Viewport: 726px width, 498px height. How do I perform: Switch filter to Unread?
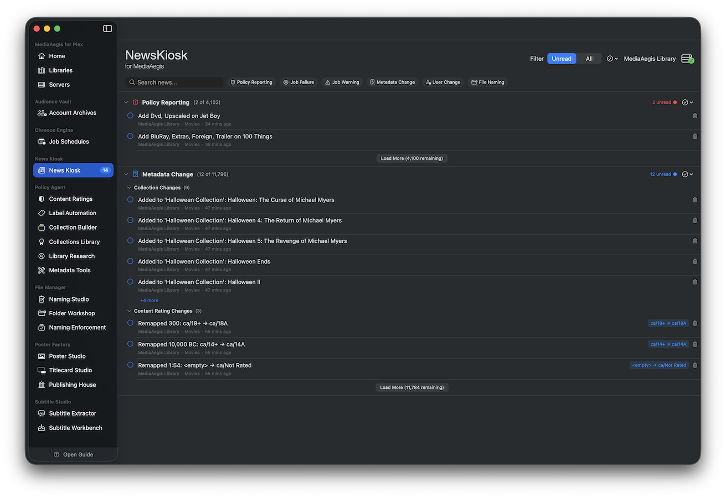pyautogui.click(x=562, y=59)
